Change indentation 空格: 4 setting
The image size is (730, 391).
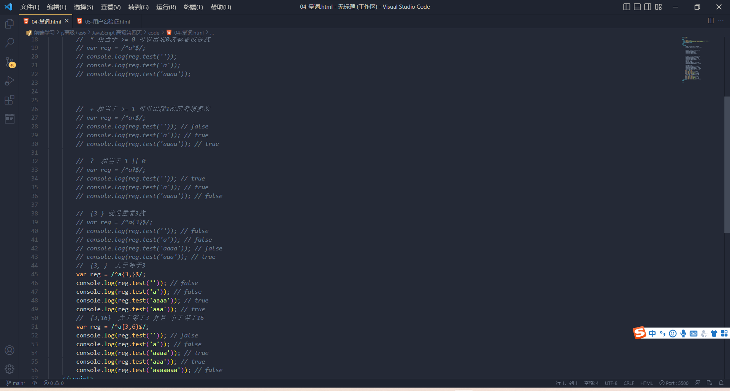(x=591, y=383)
